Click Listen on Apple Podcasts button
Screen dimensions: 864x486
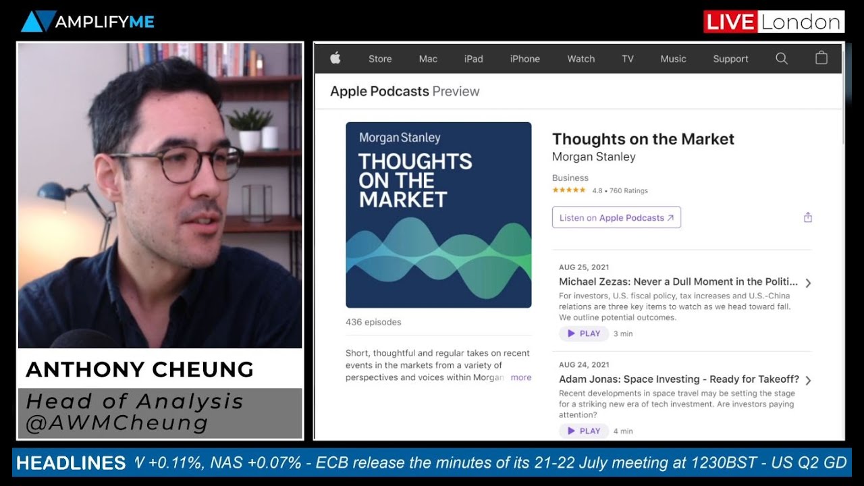(616, 217)
